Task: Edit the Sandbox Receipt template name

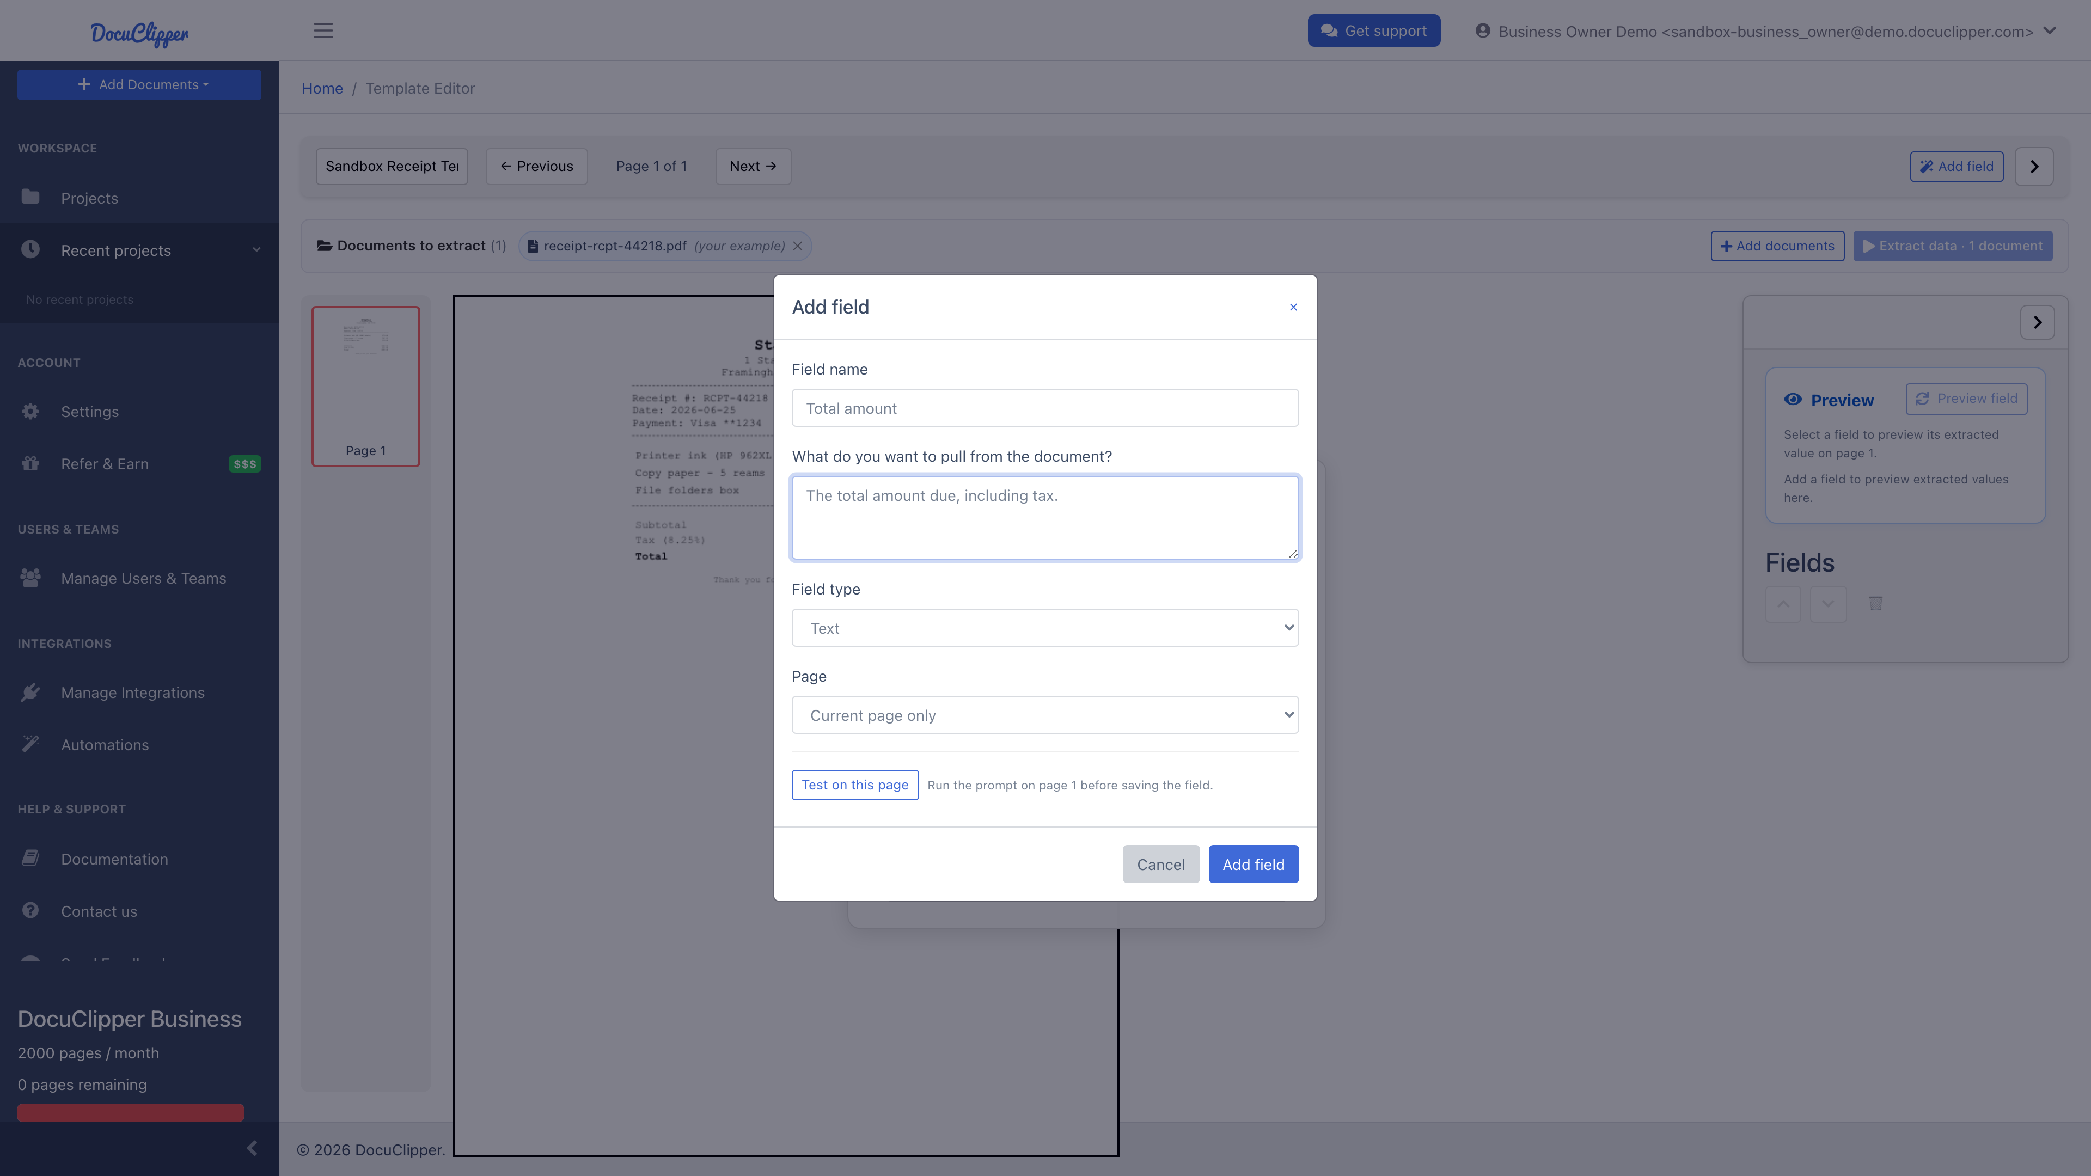Action: click(392, 167)
